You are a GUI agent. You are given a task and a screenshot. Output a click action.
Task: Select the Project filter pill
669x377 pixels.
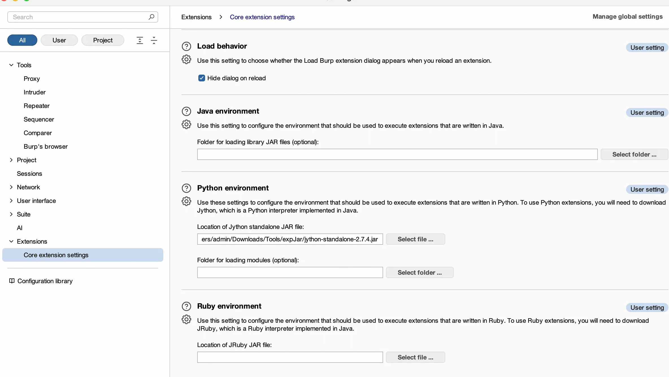point(103,40)
